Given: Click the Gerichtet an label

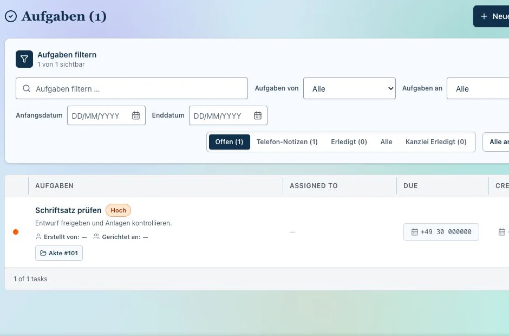Looking at the screenshot, I should coord(121,237).
